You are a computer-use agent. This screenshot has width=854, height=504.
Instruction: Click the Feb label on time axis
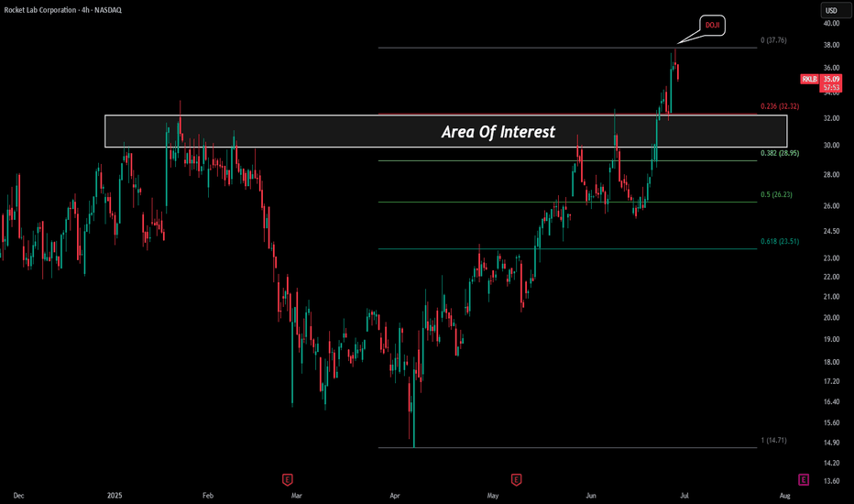point(207,496)
